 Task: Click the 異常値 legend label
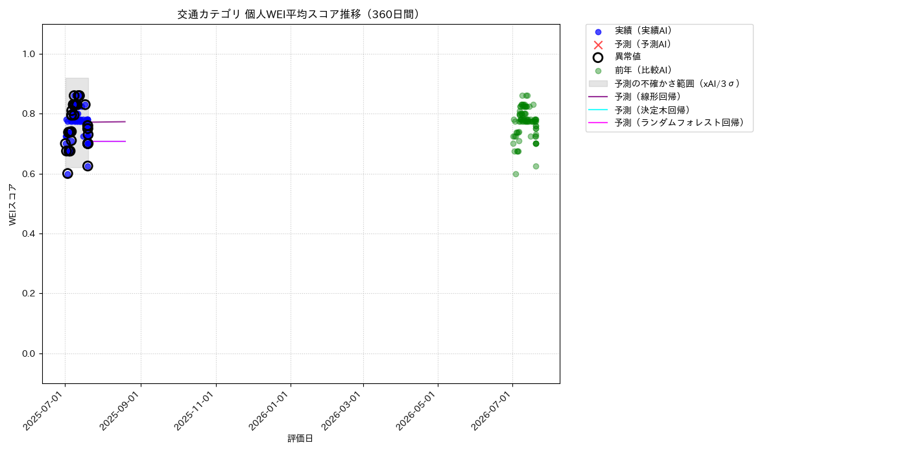[x=628, y=57]
